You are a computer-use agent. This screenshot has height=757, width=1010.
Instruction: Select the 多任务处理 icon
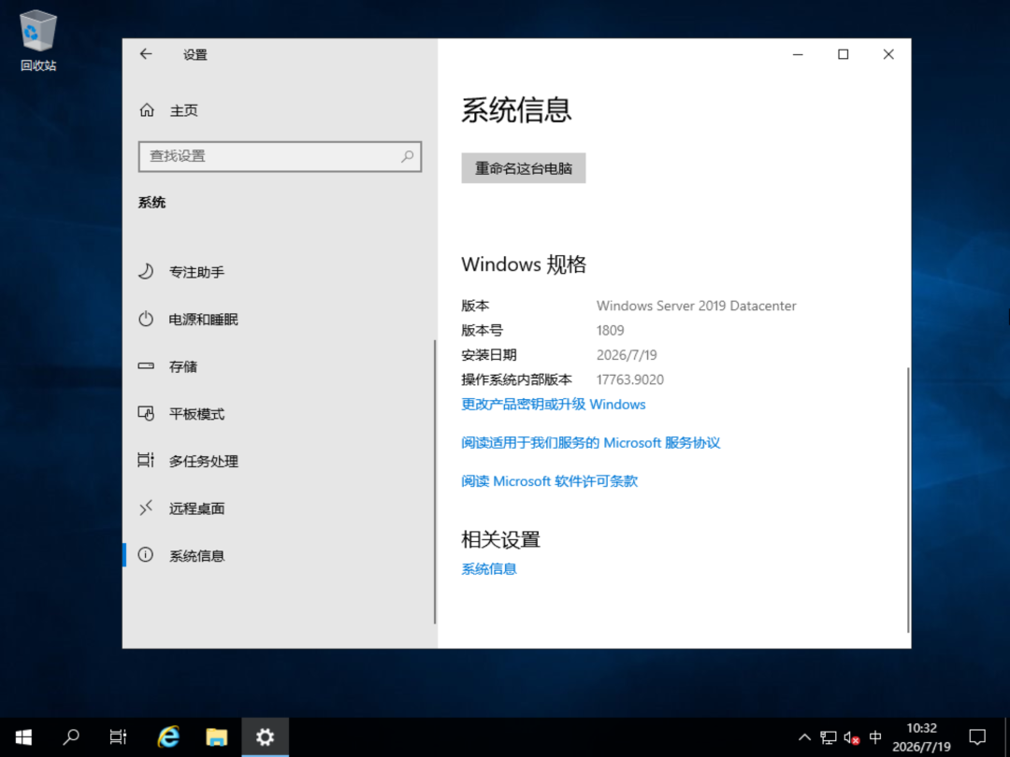(146, 460)
